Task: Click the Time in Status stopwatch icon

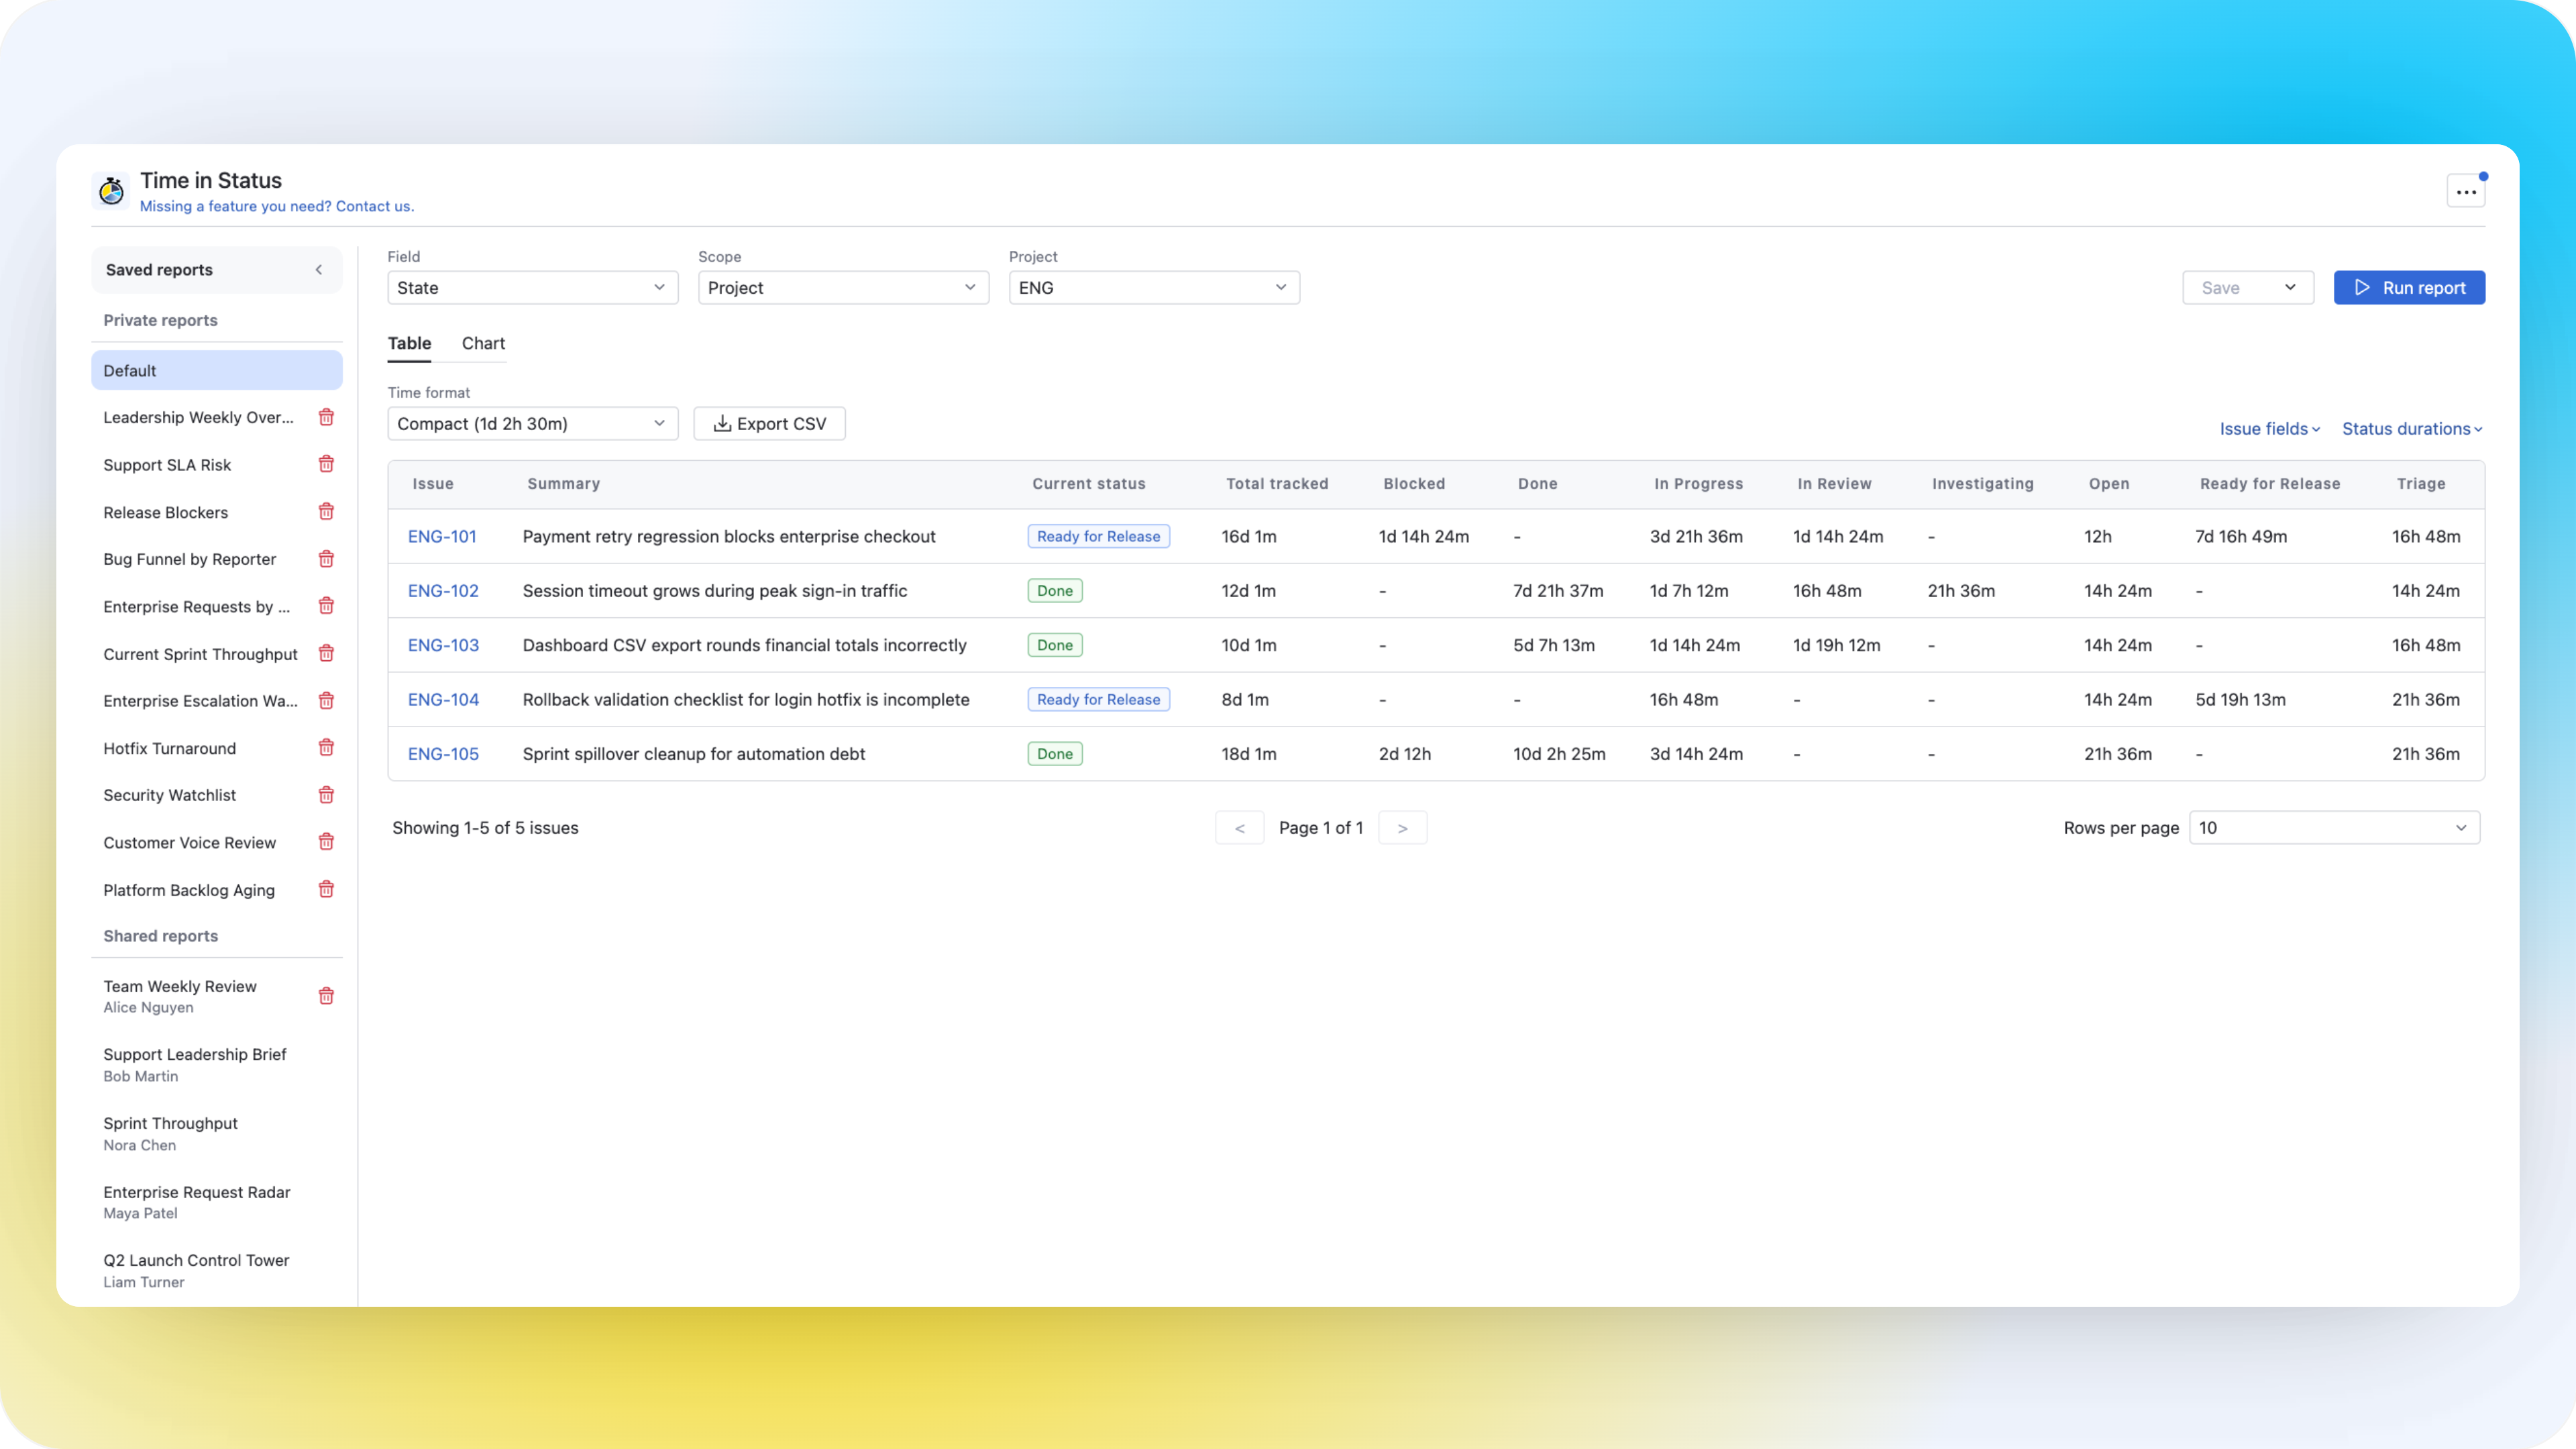Action: pyautogui.click(x=111, y=190)
